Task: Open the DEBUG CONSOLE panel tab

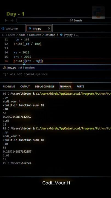Action: 45,87
